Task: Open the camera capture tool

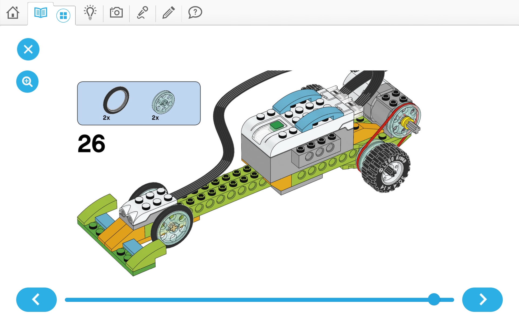Action: click(x=116, y=12)
